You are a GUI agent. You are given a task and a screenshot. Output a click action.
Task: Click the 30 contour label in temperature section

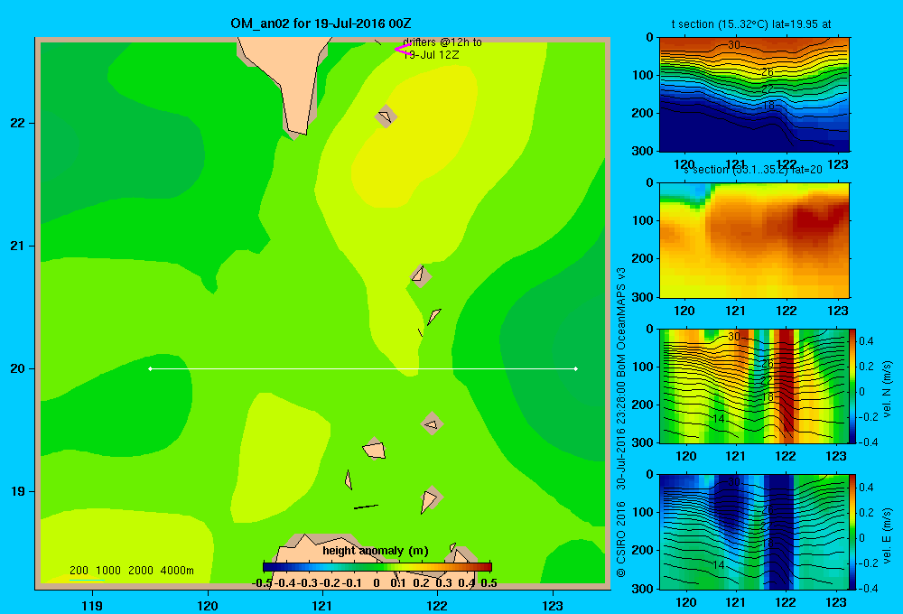(x=733, y=45)
